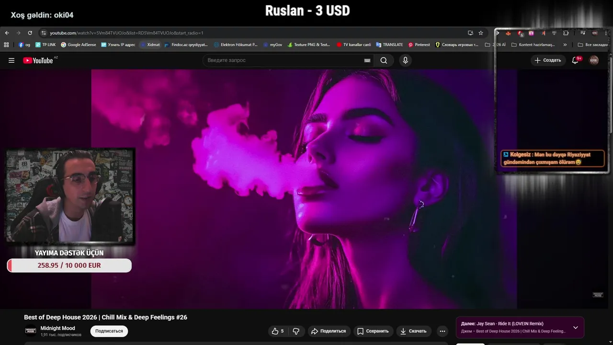613x345 pixels.
Task: Open the Chrome apps grid shortcut
Action: 6,45
